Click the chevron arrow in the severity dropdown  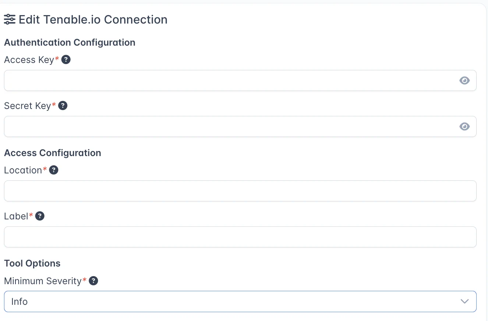464,301
